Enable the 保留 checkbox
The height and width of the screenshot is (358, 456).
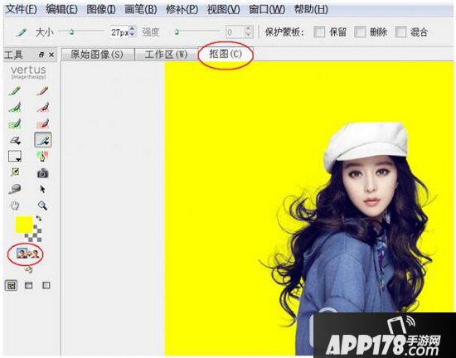319,31
